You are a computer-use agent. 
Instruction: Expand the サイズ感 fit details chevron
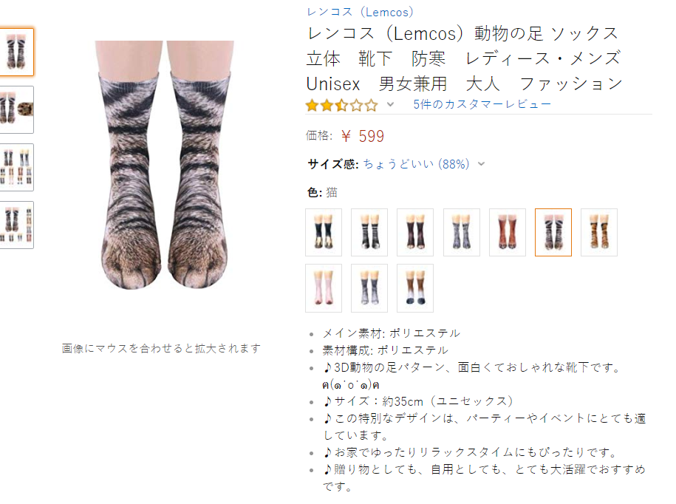pyautogui.click(x=482, y=164)
